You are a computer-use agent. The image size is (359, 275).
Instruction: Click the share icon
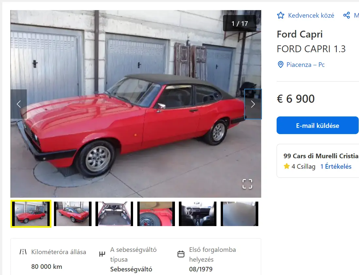coord(346,15)
